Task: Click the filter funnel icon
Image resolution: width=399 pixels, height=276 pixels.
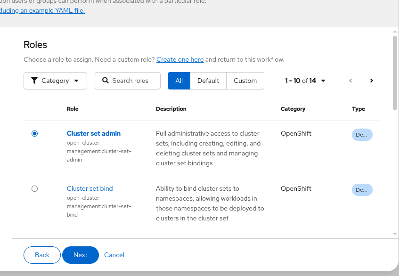Action: point(34,81)
